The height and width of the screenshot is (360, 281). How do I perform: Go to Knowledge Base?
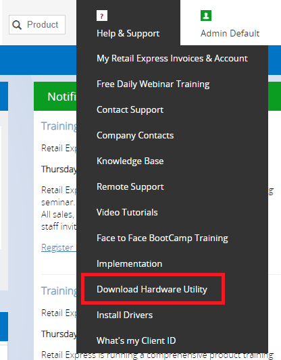click(x=130, y=161)
